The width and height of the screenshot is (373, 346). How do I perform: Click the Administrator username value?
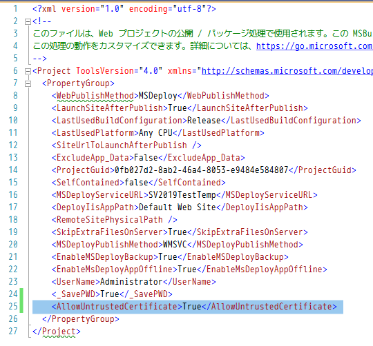point(131,282)
